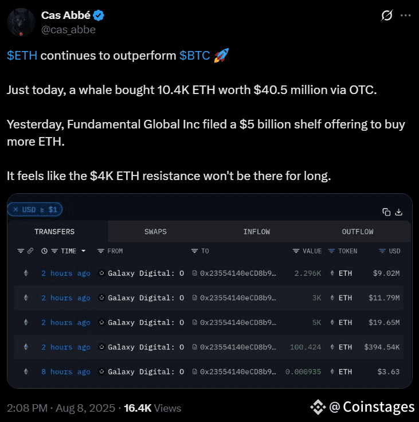The width and height of the screenshot is (419, 422).
Task: Download transfers using the download icon
Action: (398, 212)
